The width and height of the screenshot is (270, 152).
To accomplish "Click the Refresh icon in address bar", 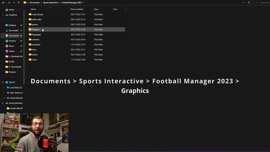I will 249,3.
